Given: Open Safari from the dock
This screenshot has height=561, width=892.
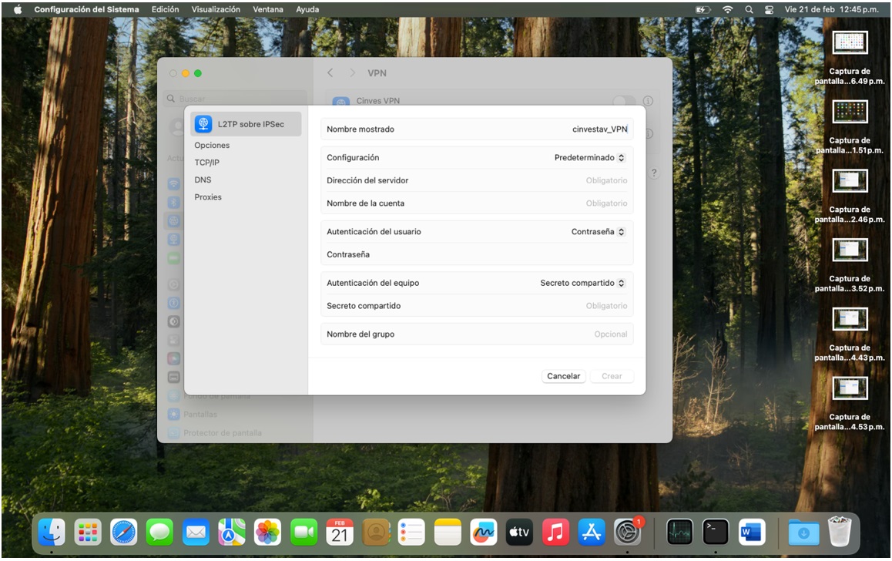Looking at the screenshot, I should pyautogui.click(x=123, y=532).
